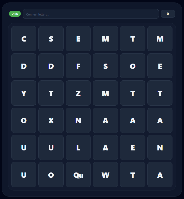Screen dimensions: 184x199
Task: Click the C letter tile
Action: pos(24,39)
